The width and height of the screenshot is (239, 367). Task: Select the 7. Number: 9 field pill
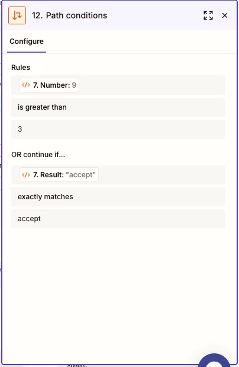tap(49, 85)
